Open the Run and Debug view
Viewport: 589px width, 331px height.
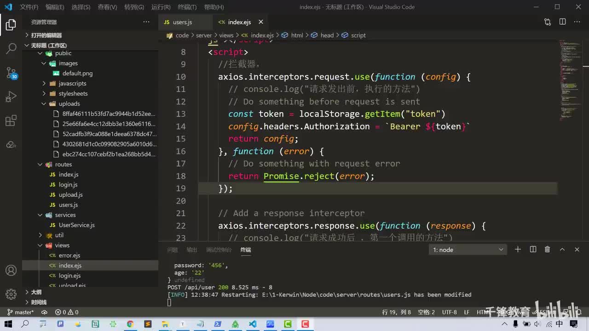11,97
